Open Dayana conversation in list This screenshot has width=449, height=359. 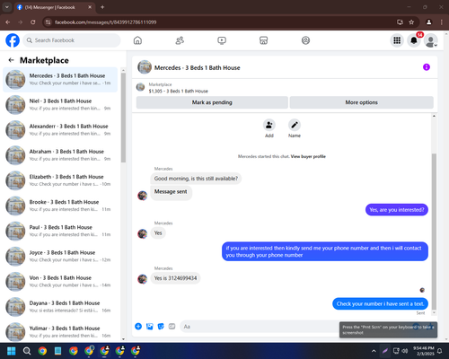pos(60,307)
